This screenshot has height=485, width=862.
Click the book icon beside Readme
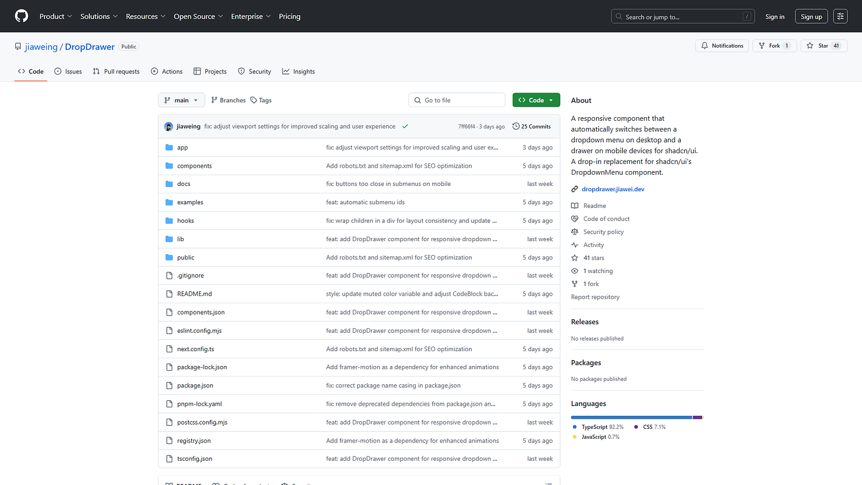pos(574,205)
